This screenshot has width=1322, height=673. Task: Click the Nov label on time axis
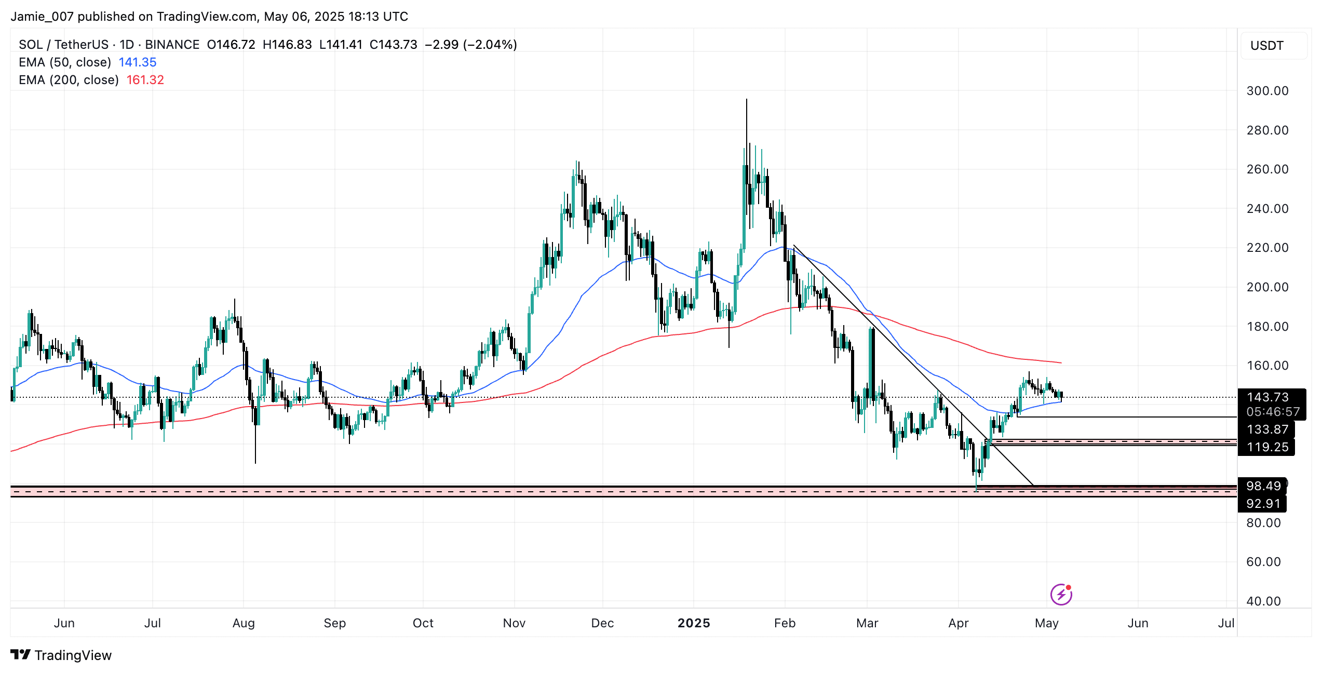[514, 623]
